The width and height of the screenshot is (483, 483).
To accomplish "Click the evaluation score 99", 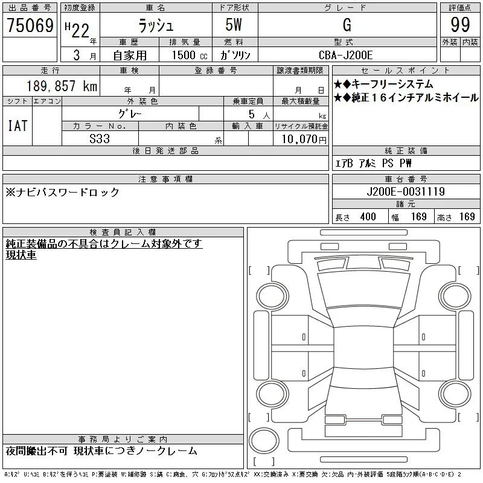I will click(460, 25).
